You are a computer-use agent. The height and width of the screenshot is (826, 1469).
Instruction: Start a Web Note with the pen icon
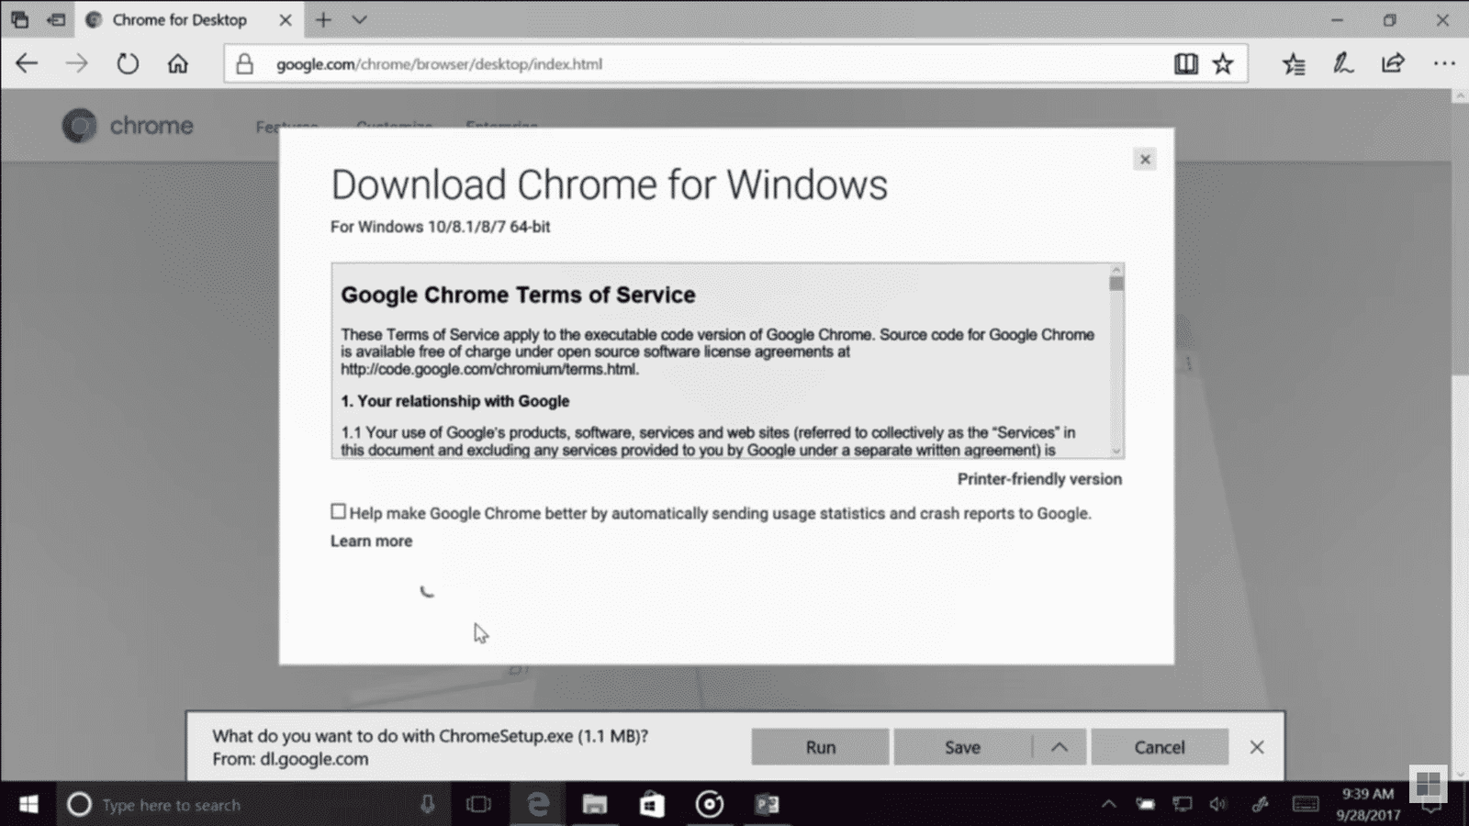click(x=1343, y=63)
